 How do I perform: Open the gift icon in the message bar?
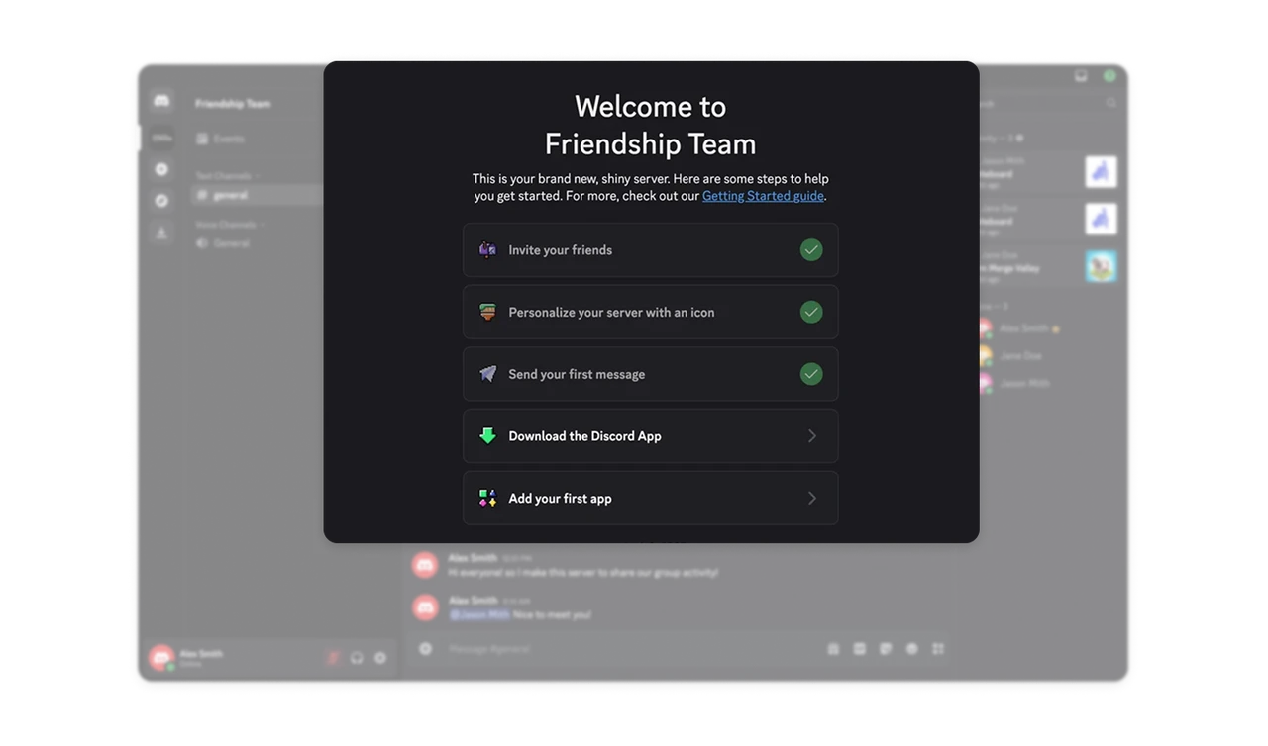[833, 648]
